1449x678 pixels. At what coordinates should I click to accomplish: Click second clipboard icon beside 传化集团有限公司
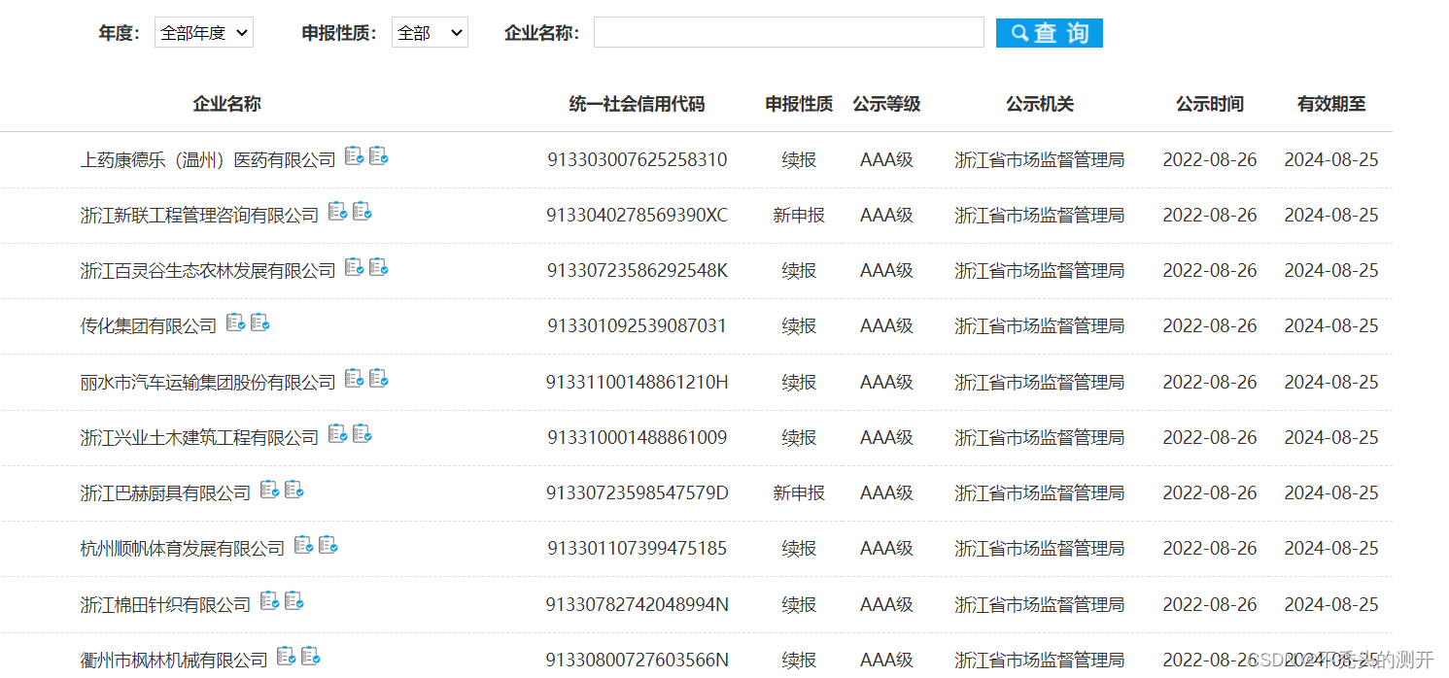click(x=259, y=322)
